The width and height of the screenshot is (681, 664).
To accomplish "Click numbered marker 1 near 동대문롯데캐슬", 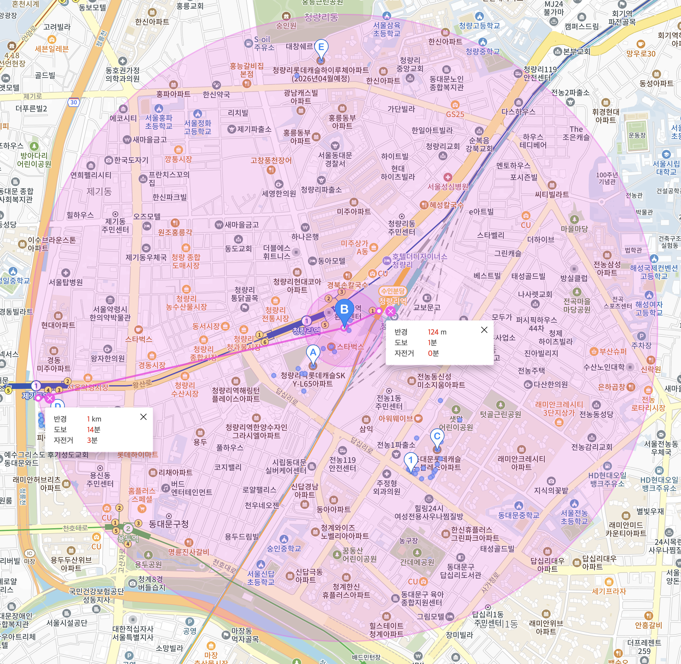I will (411, 462).
